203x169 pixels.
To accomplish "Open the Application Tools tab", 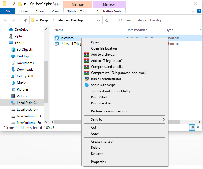I will pyautogui.click(x=109, y=11).
